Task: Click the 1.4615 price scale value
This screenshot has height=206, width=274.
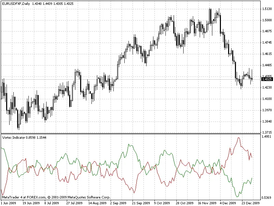Action: tap(267, 54)
